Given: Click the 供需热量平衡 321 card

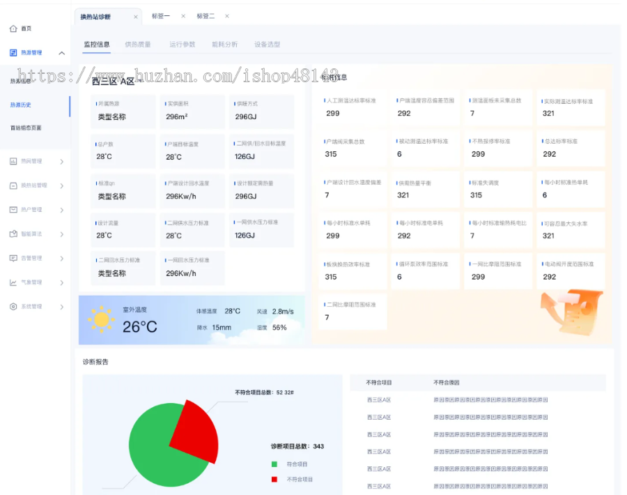Looking at the screenshot, I should (x=426, y=189).
